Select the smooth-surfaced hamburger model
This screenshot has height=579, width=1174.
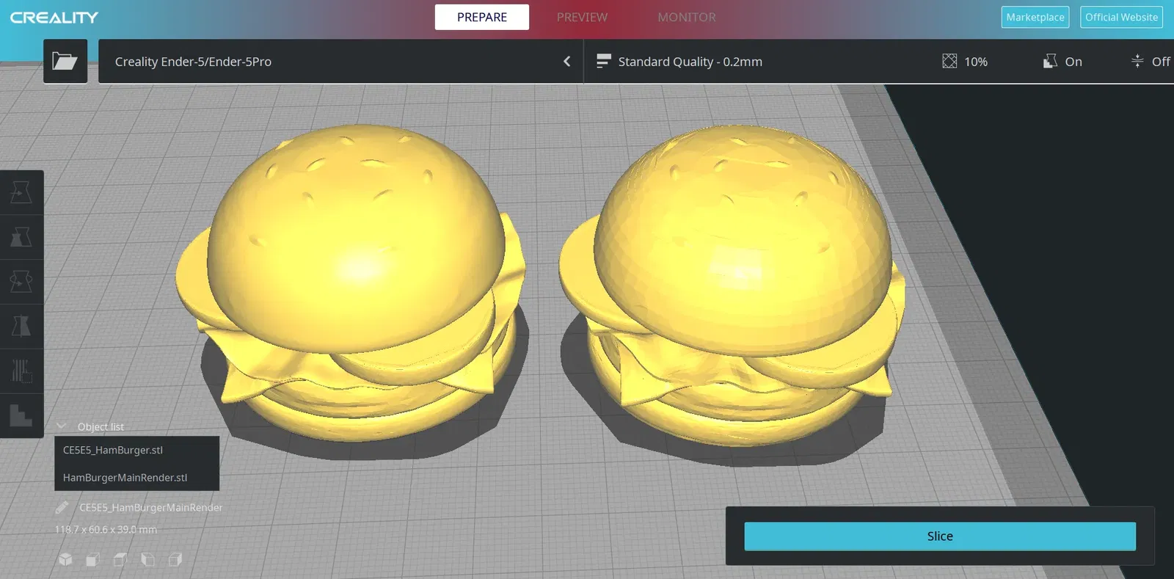point(351,283)
